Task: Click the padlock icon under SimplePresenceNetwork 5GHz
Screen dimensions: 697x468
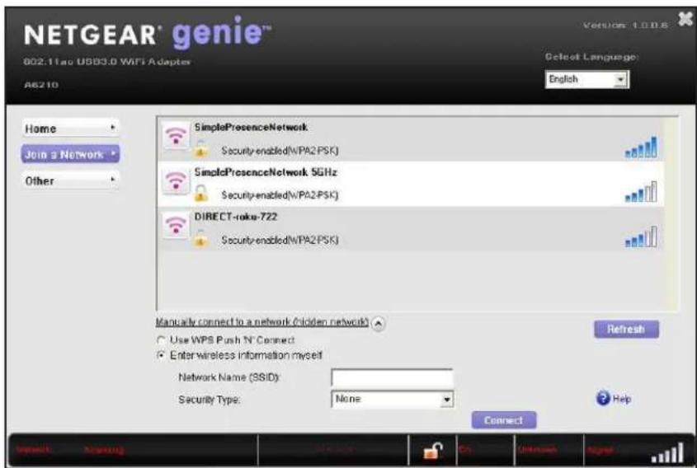Action: click(x=200, y=193)
